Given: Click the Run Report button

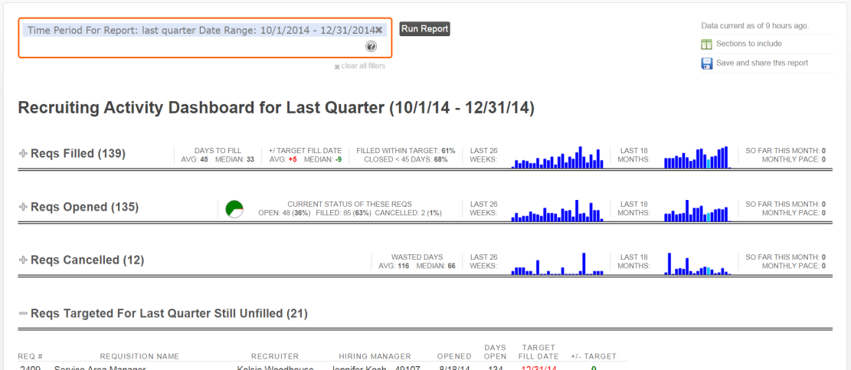Looking at the screenshot, I should click(425, 29).
